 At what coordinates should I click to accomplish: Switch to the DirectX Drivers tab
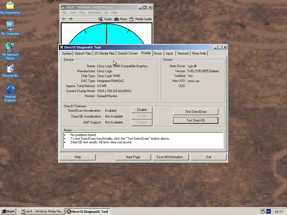(x=128, y=53)
